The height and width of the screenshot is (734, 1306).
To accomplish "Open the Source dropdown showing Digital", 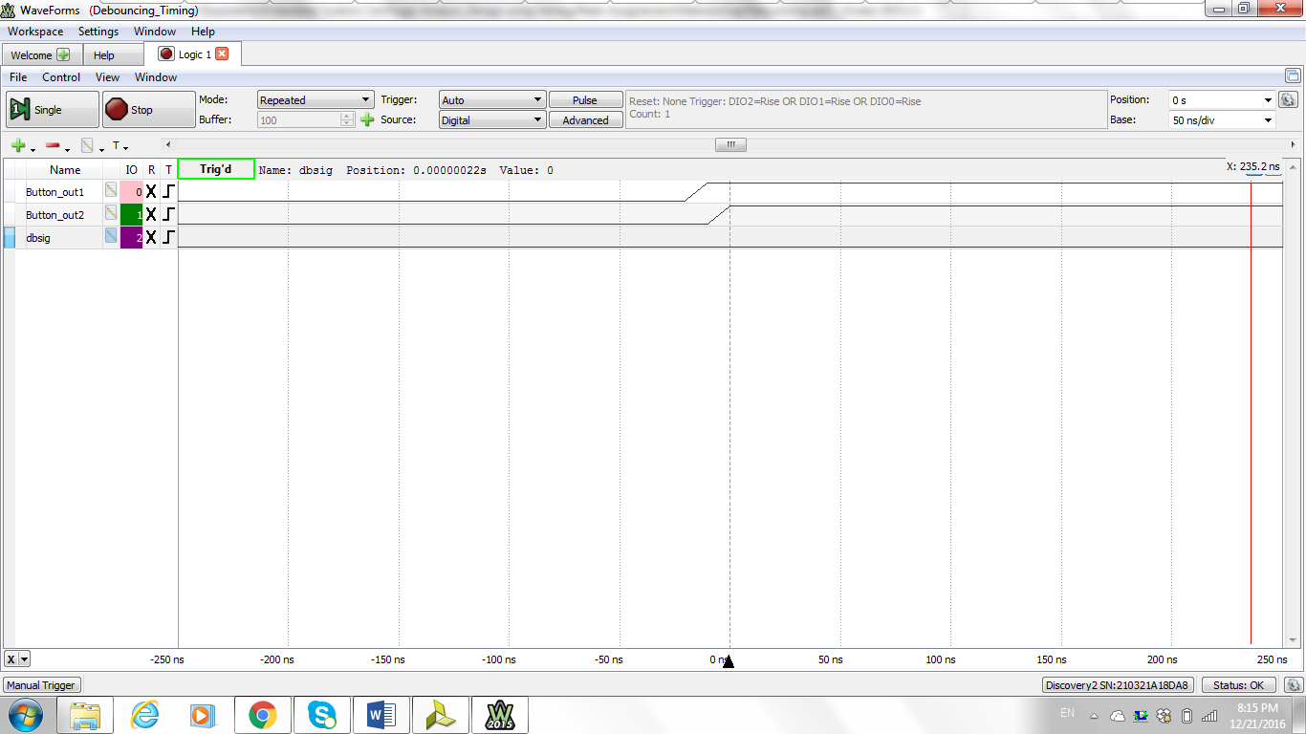I will click(491, 119).
